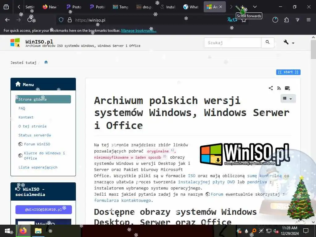The height and width of the screenshot is (237, 316).
Task: Click the circular timer icon in toolbar
Action: (x=275, y=20)
